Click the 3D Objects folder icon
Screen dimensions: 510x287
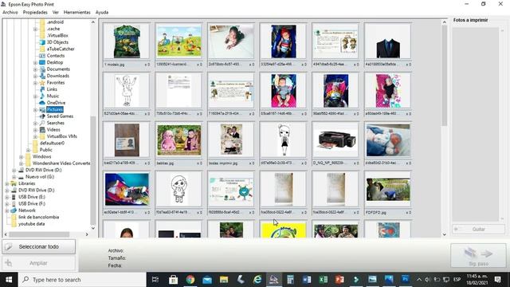(42, 42)
